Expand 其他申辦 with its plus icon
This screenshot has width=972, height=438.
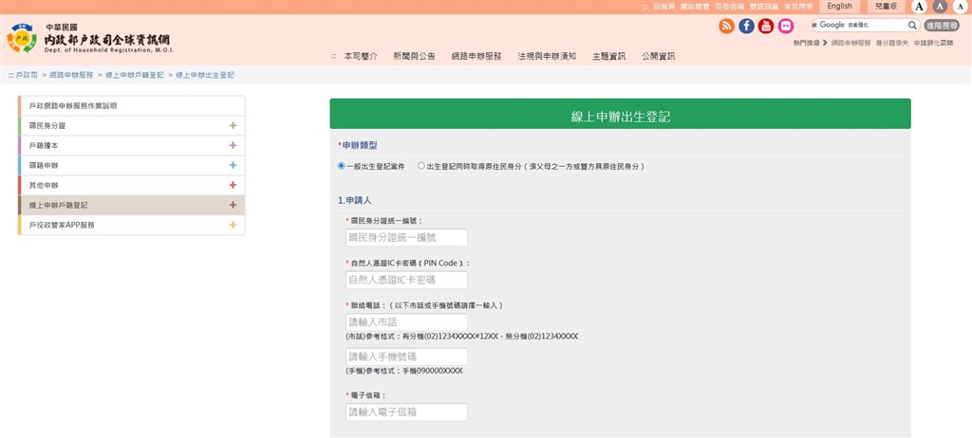click(x=233, y=185)
